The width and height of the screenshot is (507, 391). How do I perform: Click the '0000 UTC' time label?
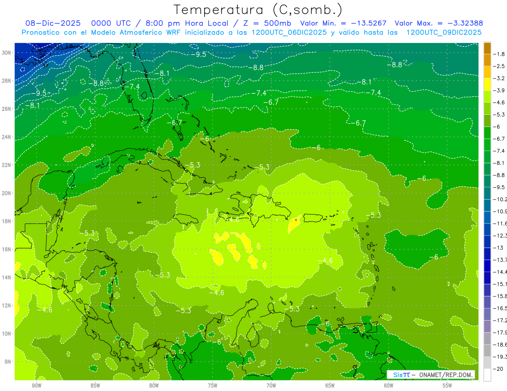tap(111, 23)
